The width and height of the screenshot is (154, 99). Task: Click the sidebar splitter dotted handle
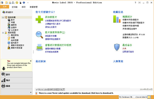click(33, 52)
